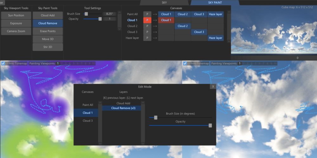The height and width of the screenshot is (158, 317).
Task: Click the Camera Zoom tool button
Action: [16, 31]
